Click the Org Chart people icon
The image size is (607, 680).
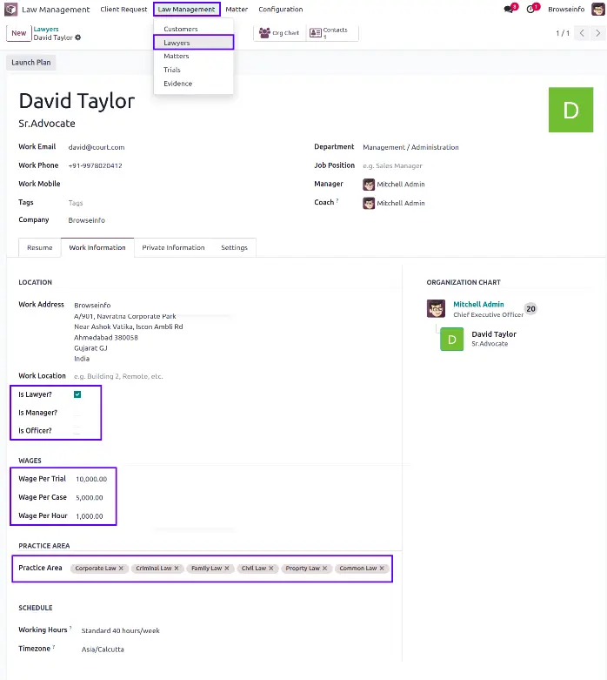coord(264,32)
